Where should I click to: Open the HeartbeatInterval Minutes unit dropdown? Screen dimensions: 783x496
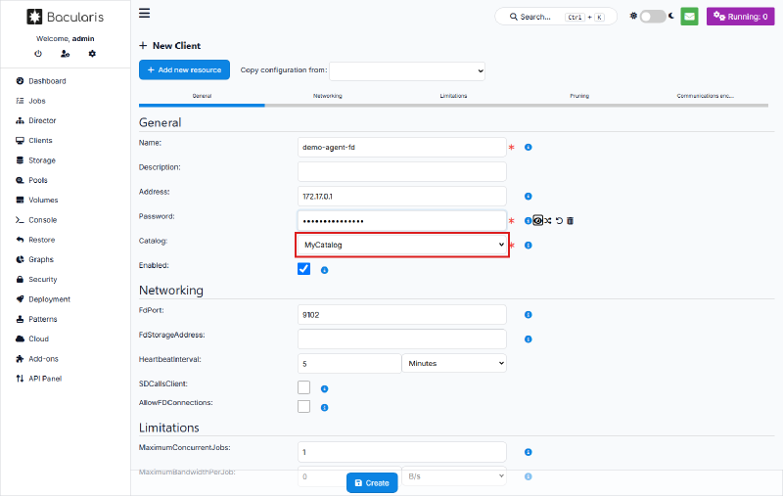pos(454,363)
